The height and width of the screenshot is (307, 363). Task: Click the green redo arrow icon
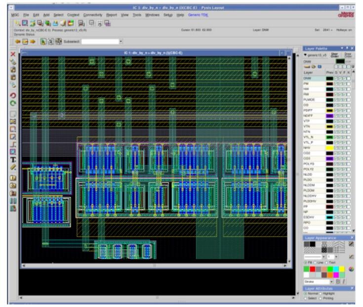coord(13,103)
